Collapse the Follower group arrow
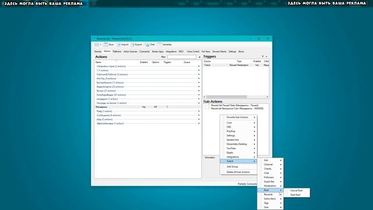 click(199, 75)
